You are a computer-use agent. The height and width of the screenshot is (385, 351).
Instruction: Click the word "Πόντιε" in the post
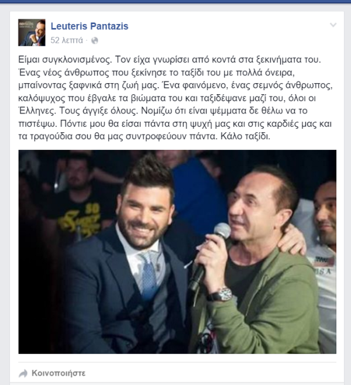point(73,123)
